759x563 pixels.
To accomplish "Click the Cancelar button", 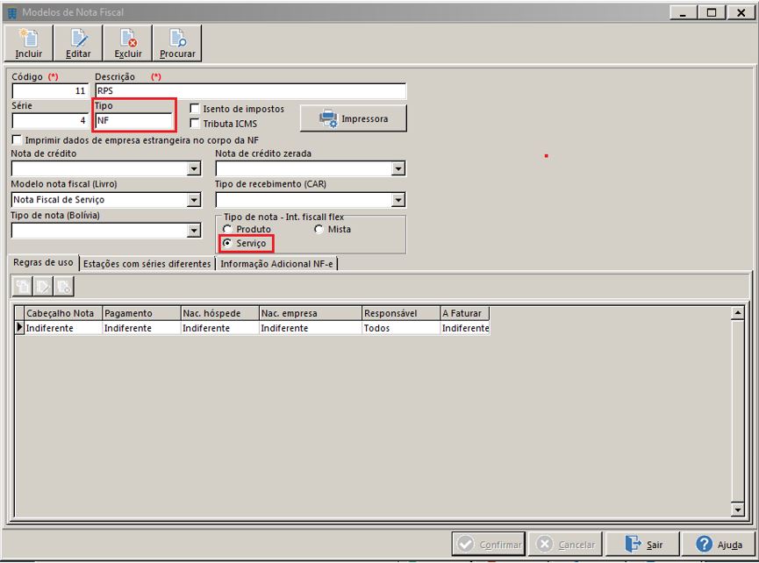I will (565, 545).
